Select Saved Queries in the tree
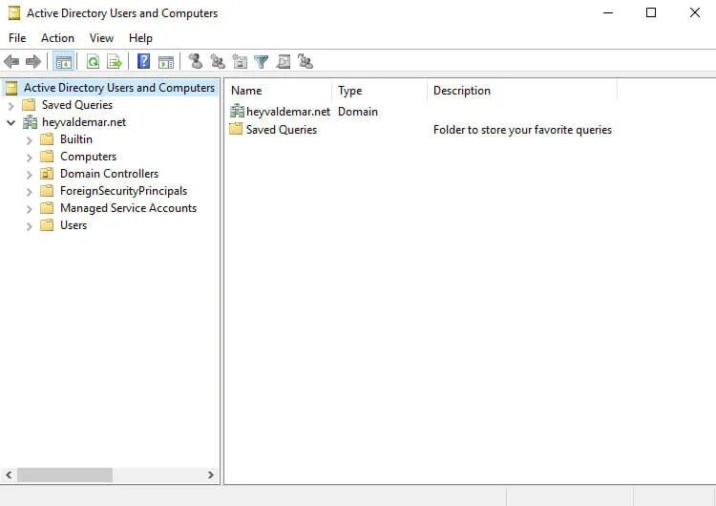Viewport: 716px width, 506px height. pyautogui.click(x=77, y=105)
